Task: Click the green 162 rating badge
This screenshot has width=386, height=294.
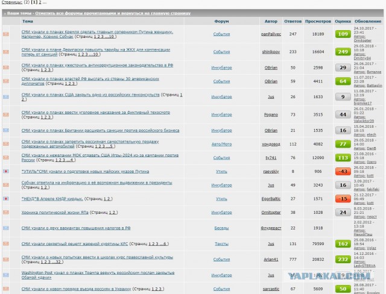Action: pos(343,243)
